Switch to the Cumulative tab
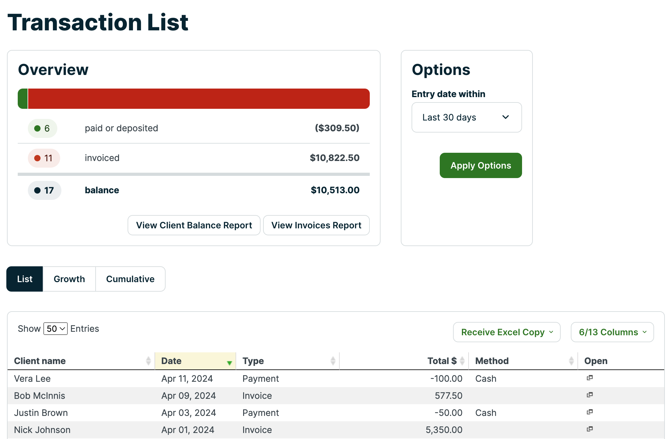The image size is (668, 439). coord(130,279)
